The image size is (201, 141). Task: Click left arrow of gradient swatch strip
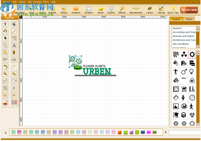(x=5, y=133)
